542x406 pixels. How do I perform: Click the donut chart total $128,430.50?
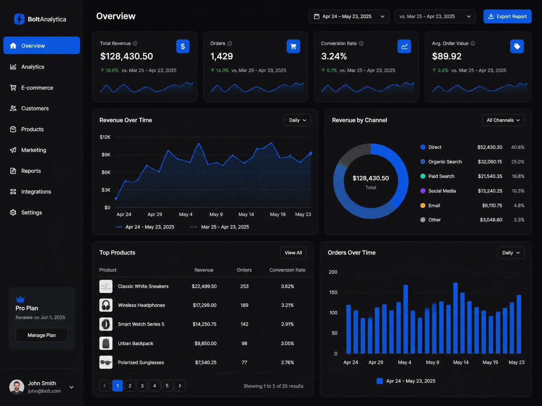point(371,178)
